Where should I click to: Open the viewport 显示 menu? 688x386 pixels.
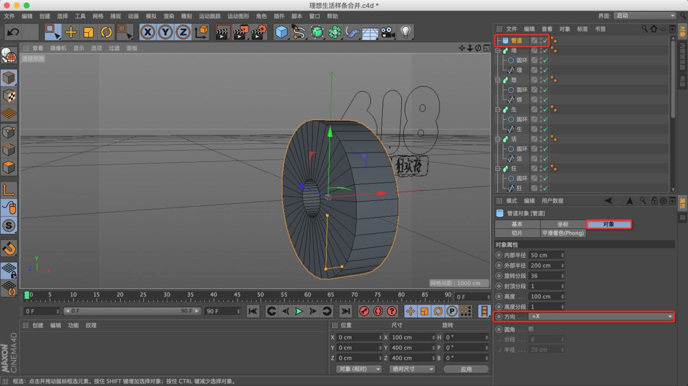[79, 48]
